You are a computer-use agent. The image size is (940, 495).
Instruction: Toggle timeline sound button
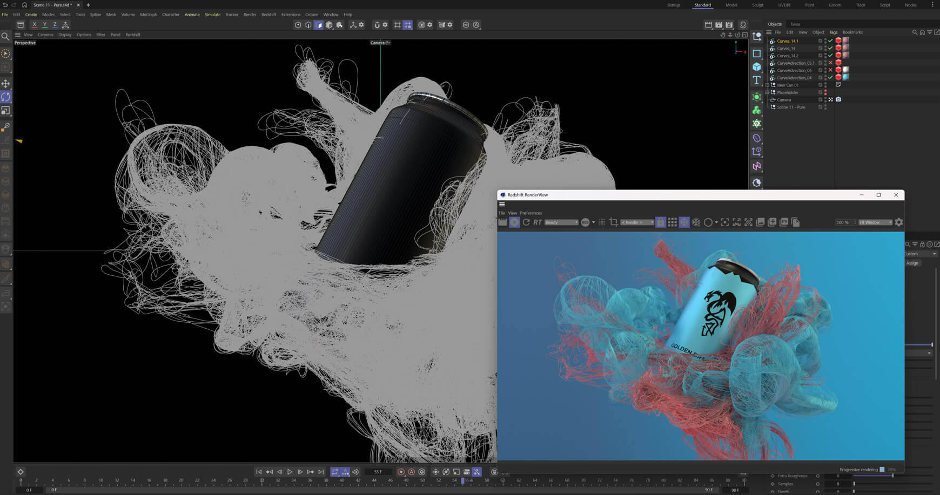355,472
